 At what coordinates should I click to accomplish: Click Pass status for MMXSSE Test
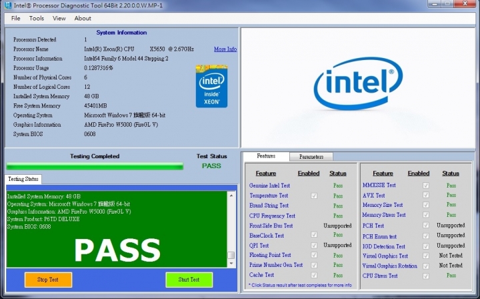pos(451,186)
